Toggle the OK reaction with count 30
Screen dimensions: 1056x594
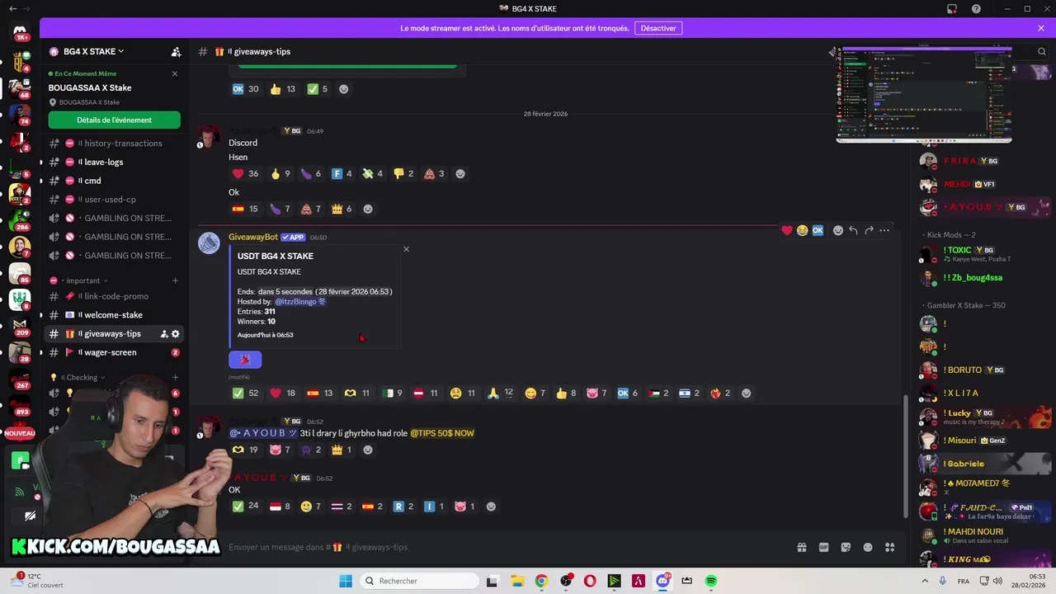[245, 89]
